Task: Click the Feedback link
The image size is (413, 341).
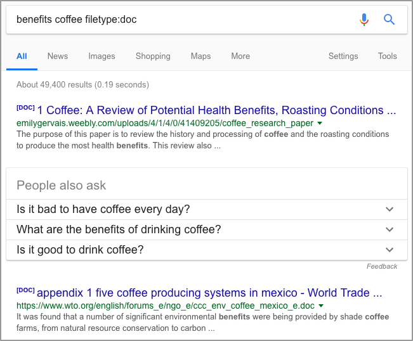Action: point(382,266)
